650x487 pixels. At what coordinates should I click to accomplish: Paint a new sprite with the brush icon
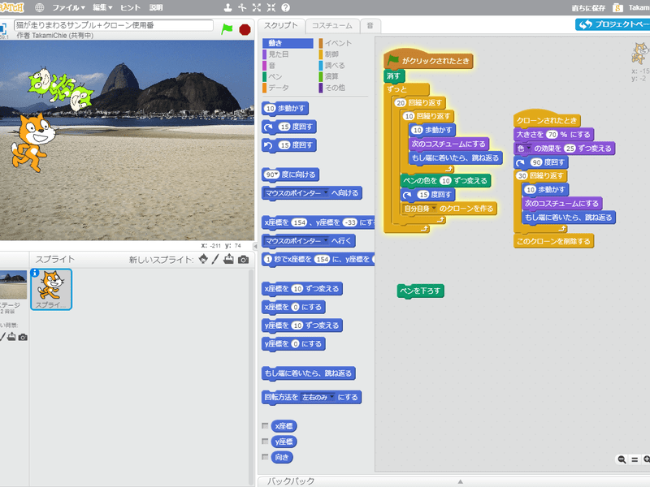click(x=215, y=260)
